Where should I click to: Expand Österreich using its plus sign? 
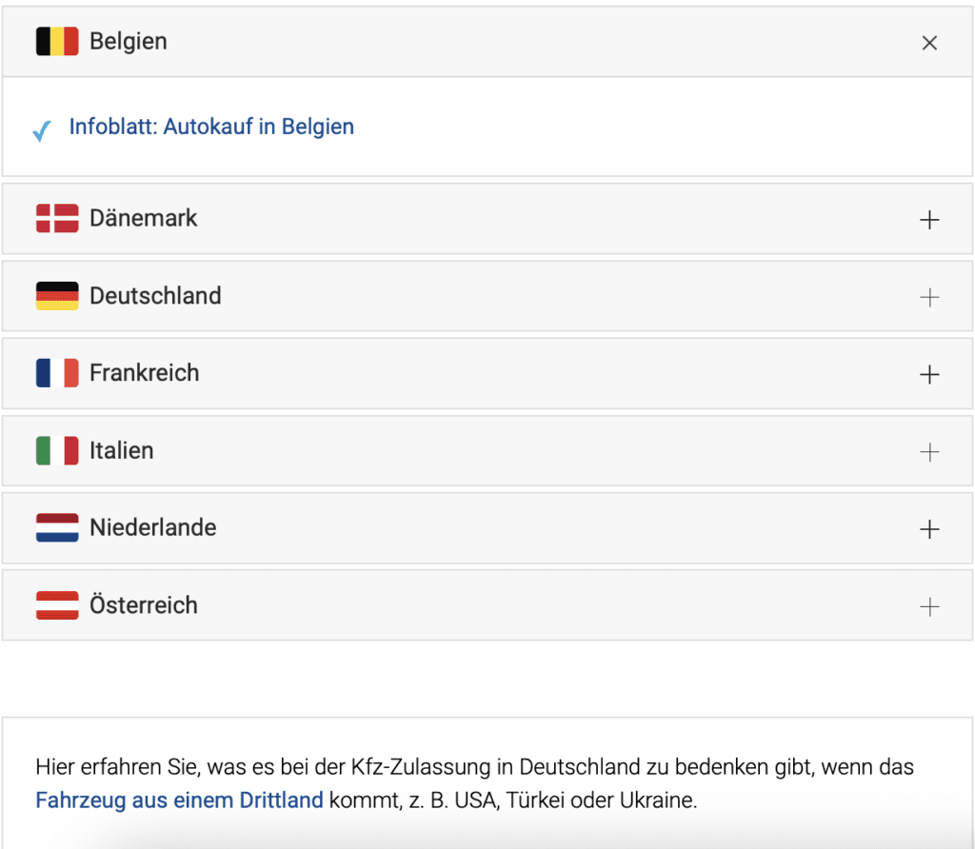(929, 607)
